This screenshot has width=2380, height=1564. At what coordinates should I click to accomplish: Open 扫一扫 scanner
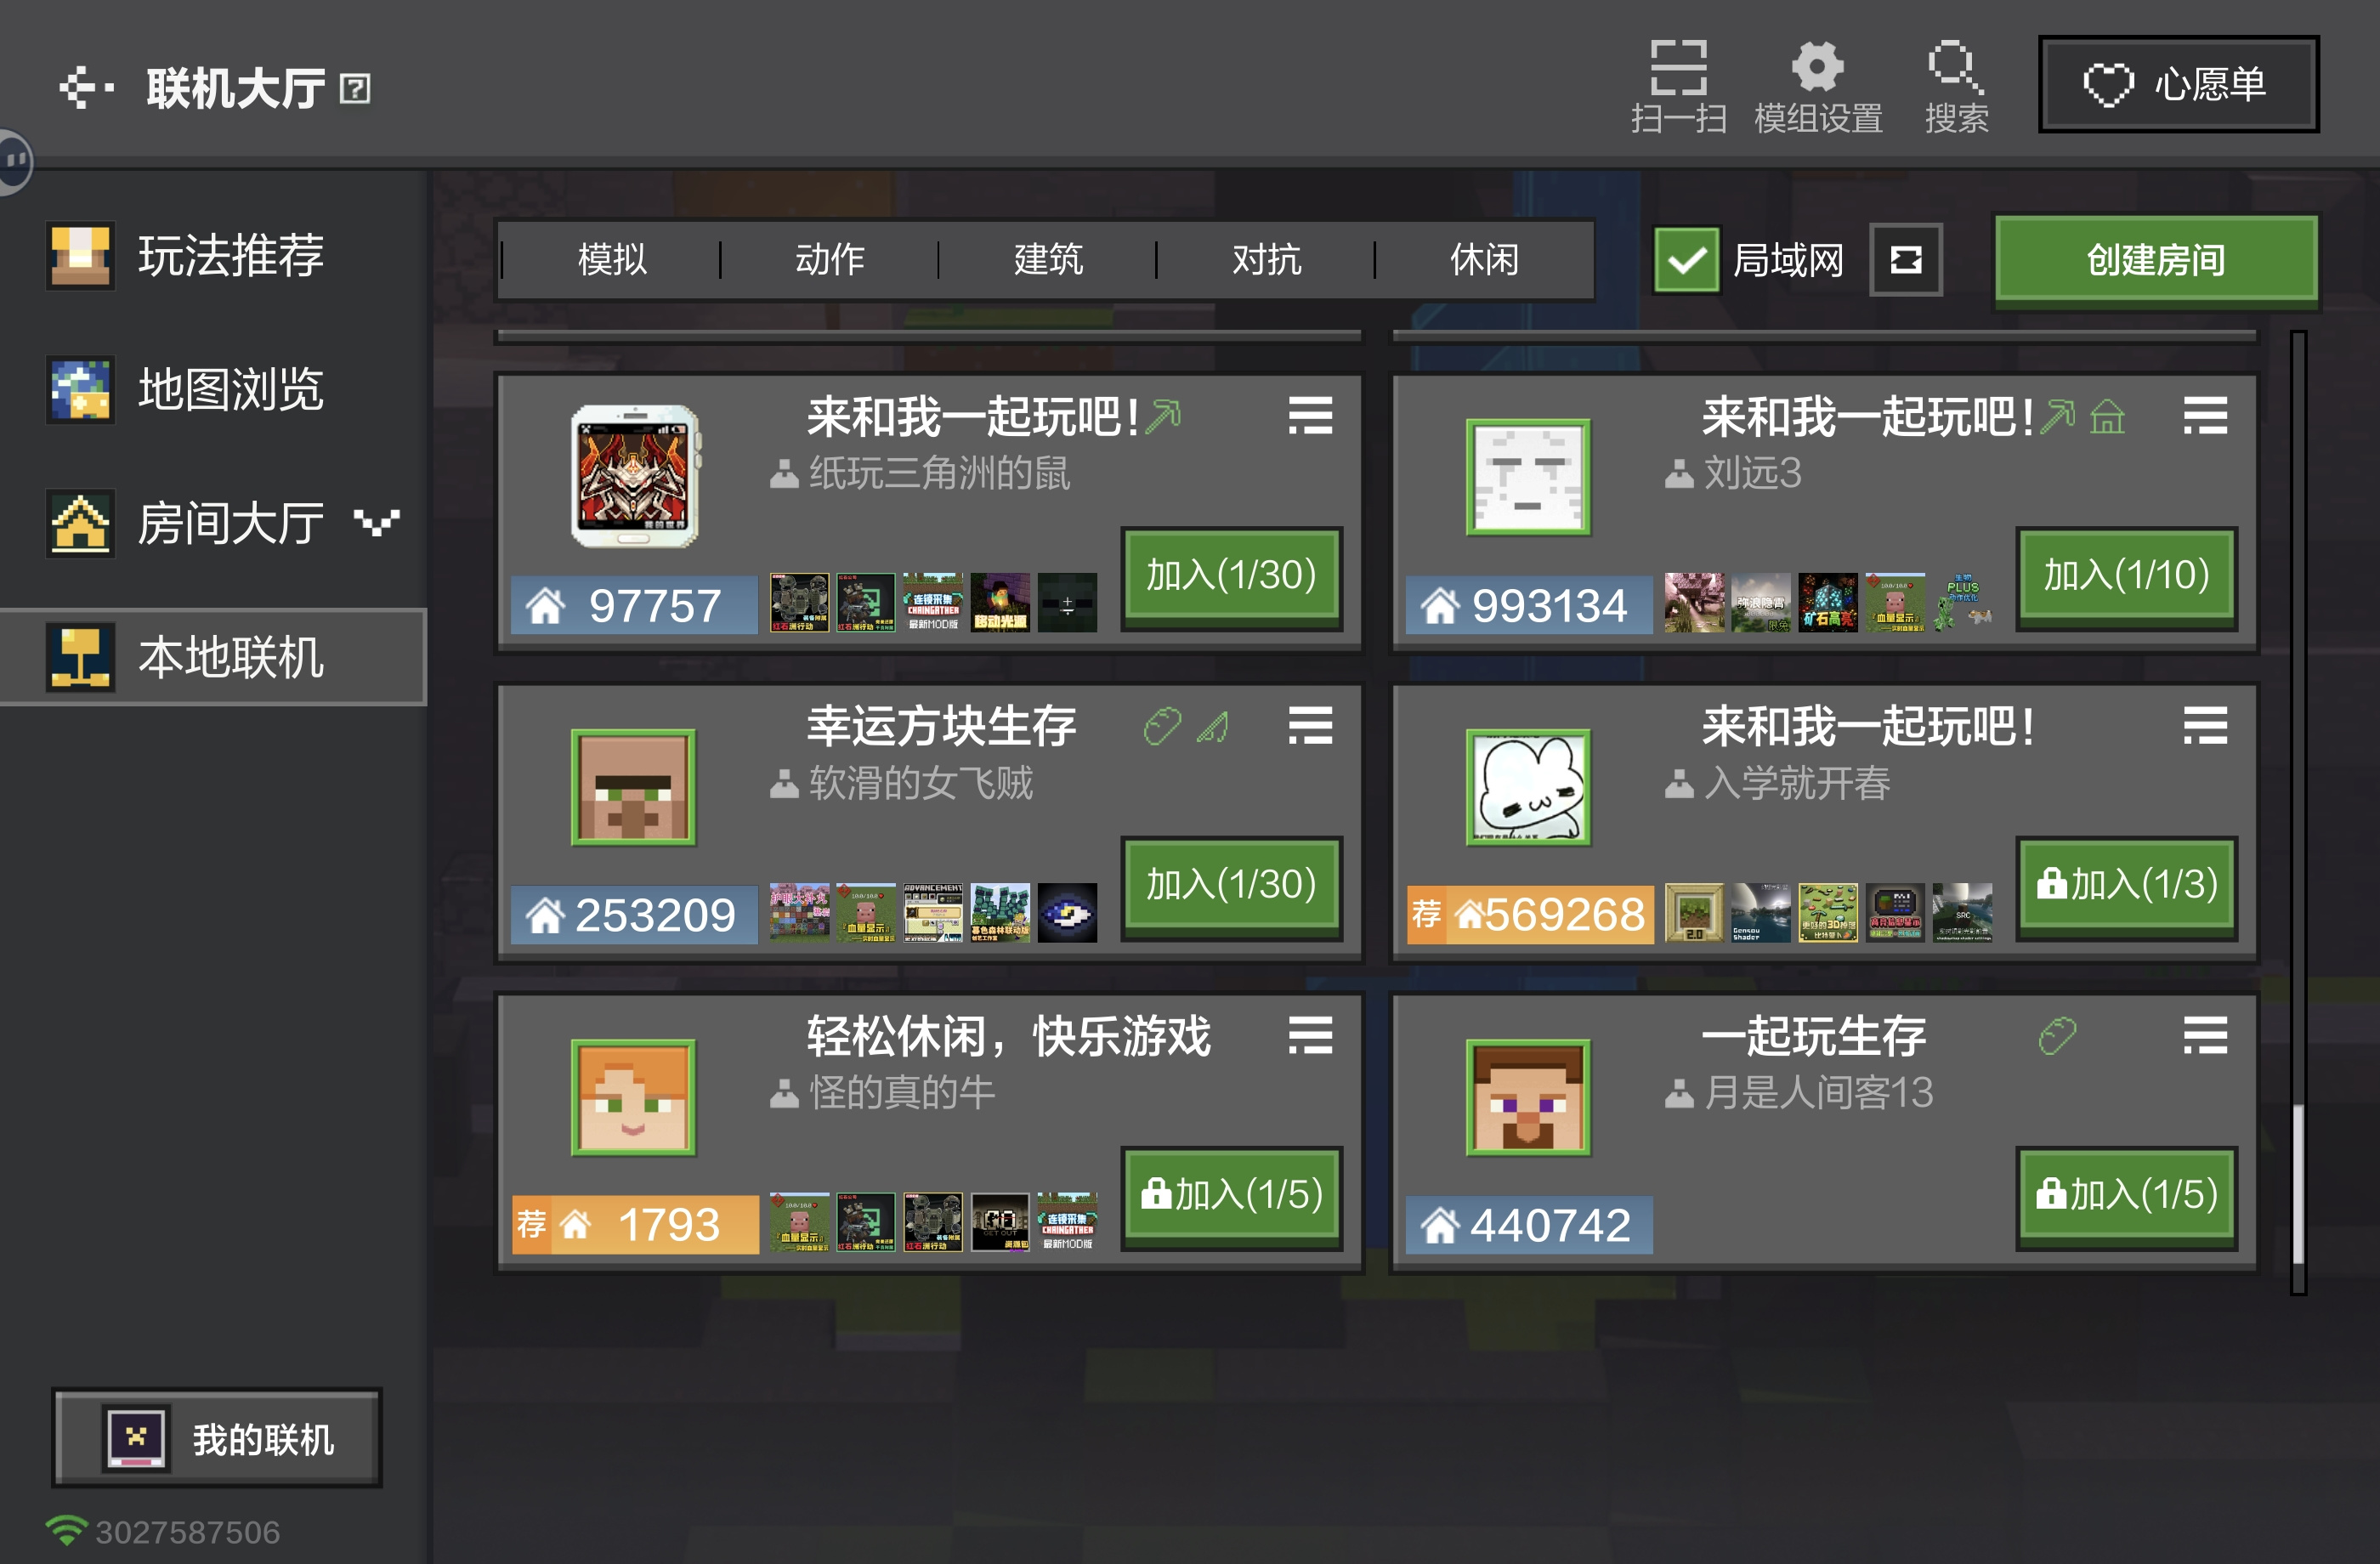point(1678,87)
